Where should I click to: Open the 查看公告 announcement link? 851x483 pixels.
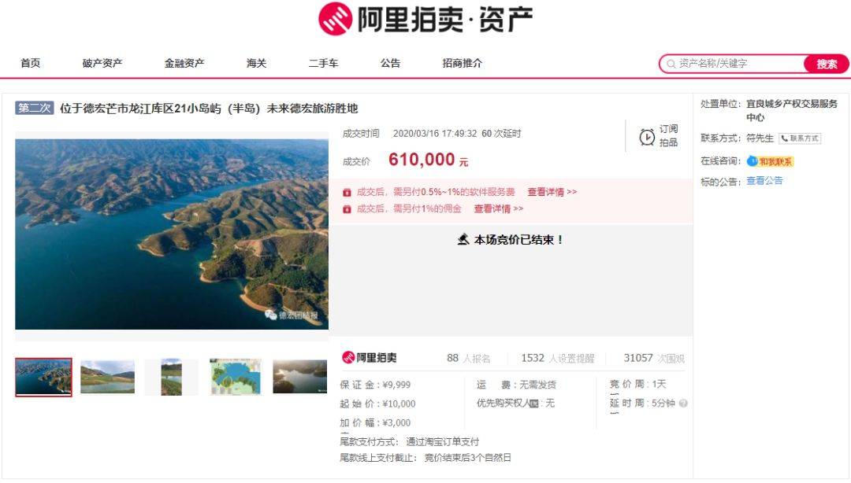[764, 181]
